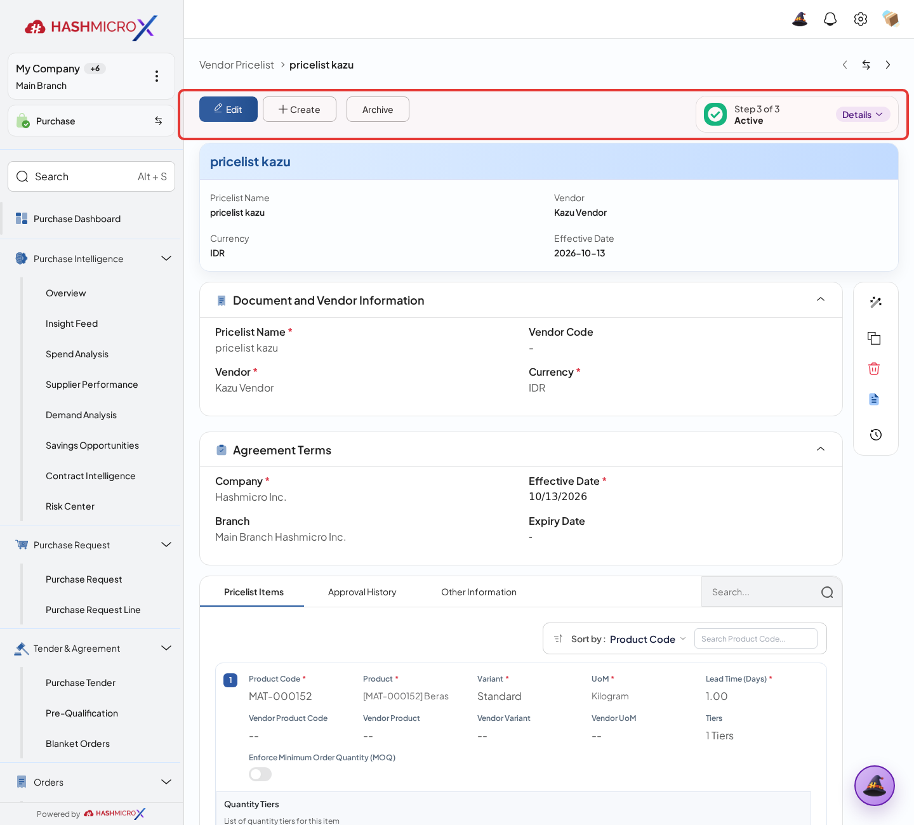Collapse Tender & Agreement menu group
Viewport: 914px width, 825px height.
pos(166,648)
